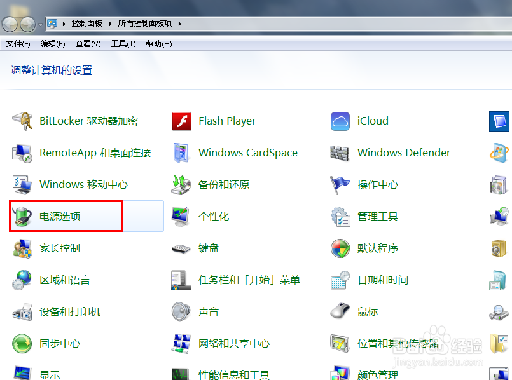This screenshot has height=380, width=512.
Task: Click the 调整计算机的设置 heading
Action: (52, 70)
